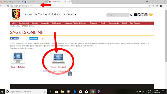Open the Publicações menu
167x94 pixels.
(57, 23)
